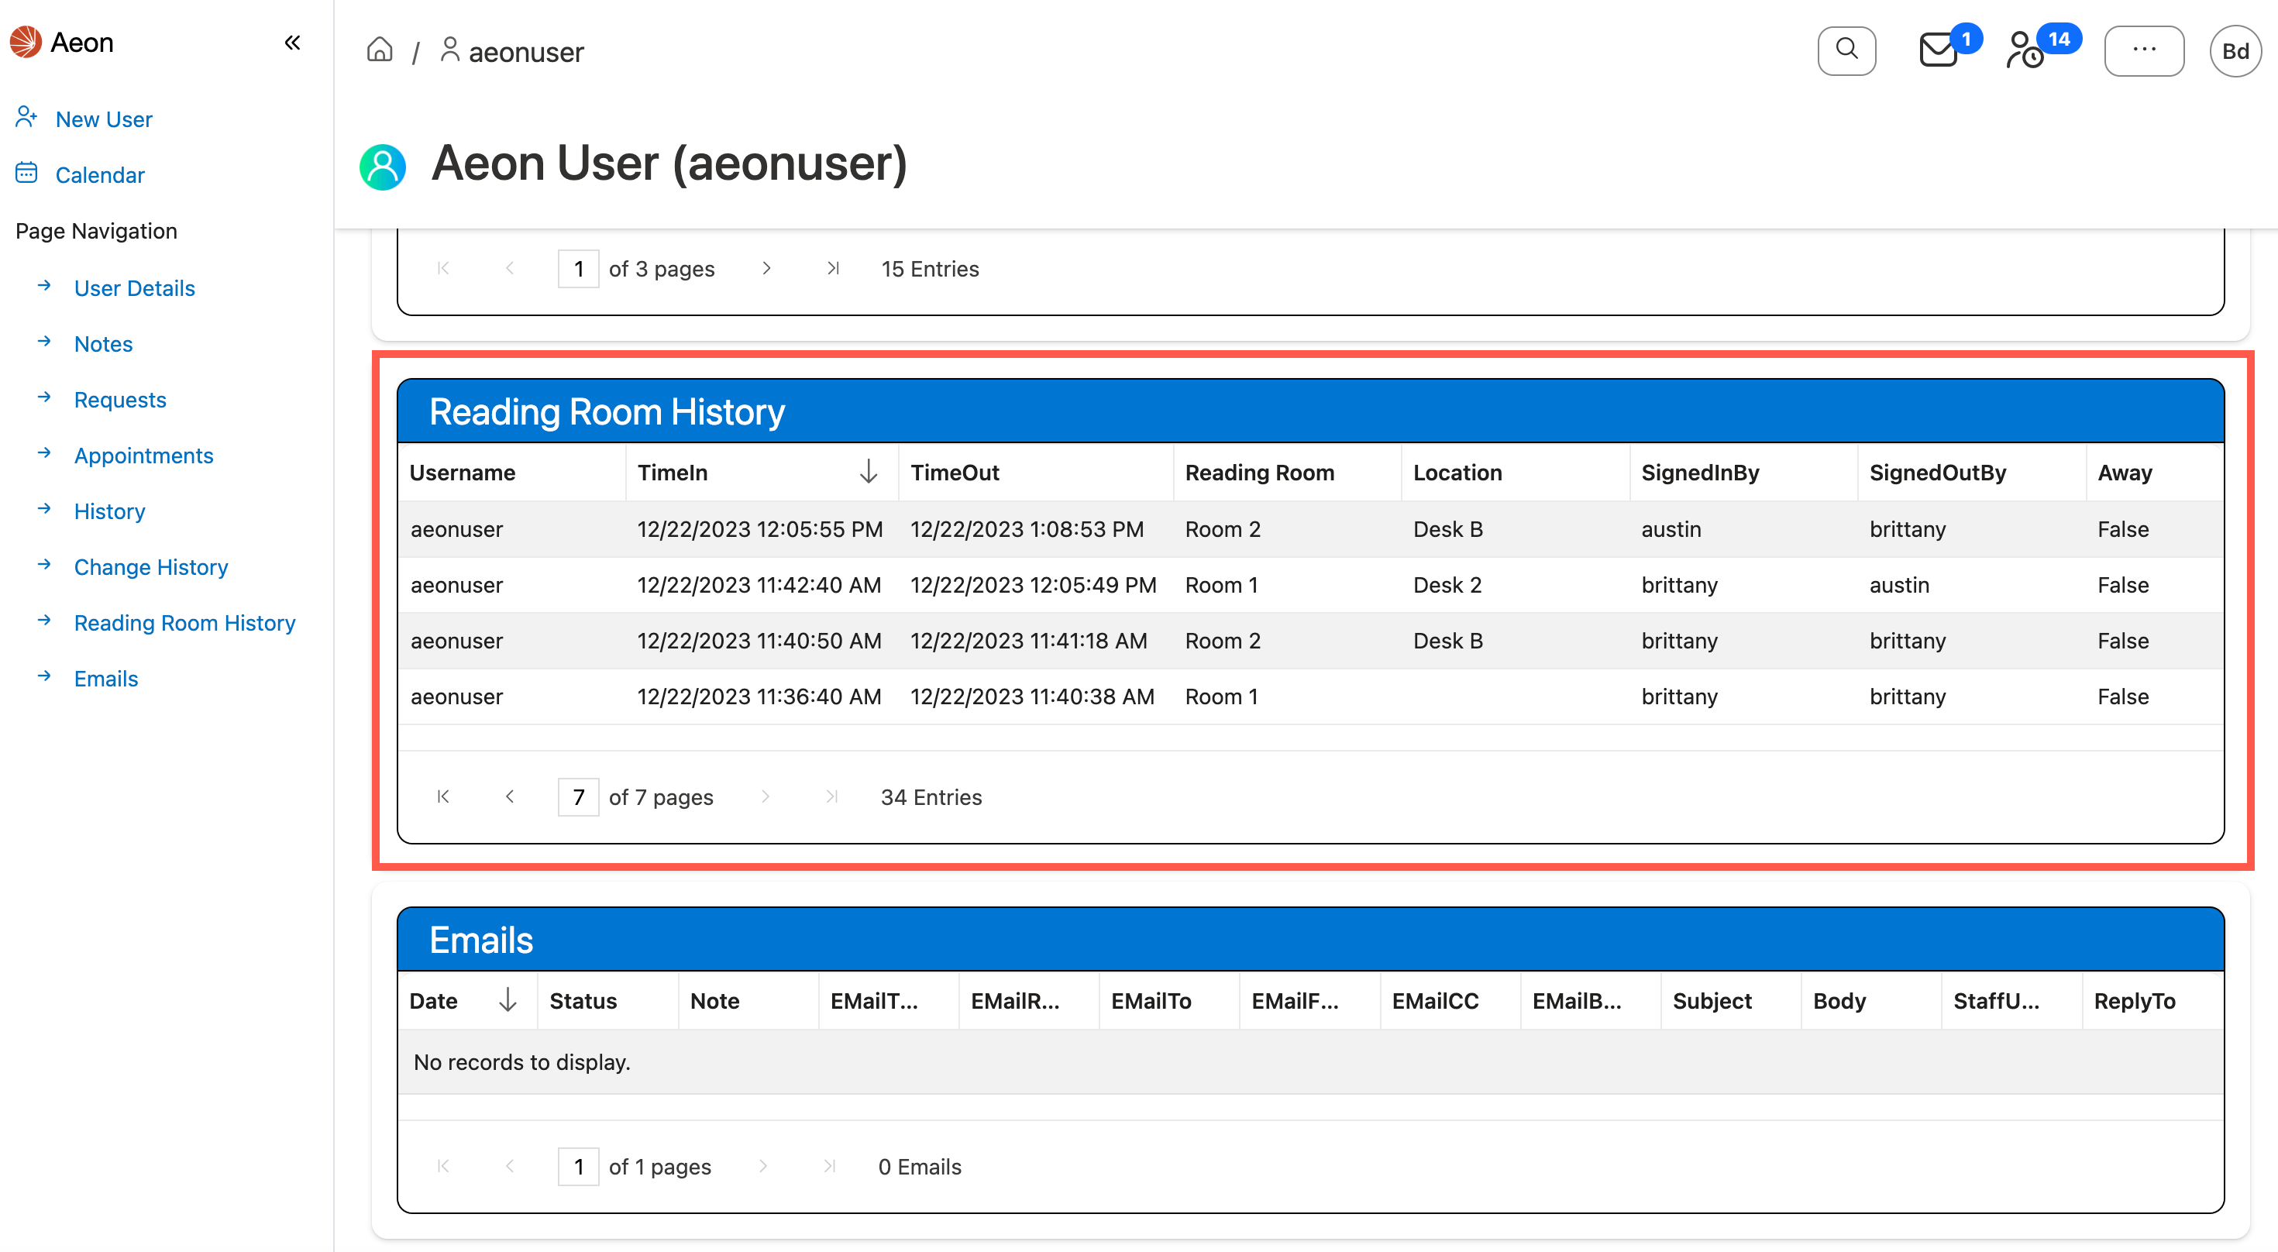
Task: Open signed-in users icon with 14 badge
Action: point(2026,50)
